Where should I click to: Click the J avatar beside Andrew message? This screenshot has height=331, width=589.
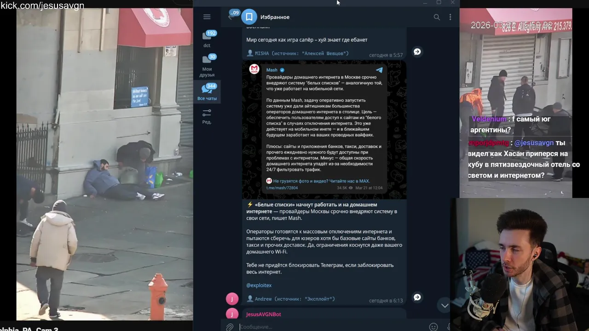click(232, 299)
